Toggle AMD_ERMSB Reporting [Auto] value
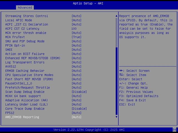The width and height of the screenshot is (178, 133). point(76,117)
